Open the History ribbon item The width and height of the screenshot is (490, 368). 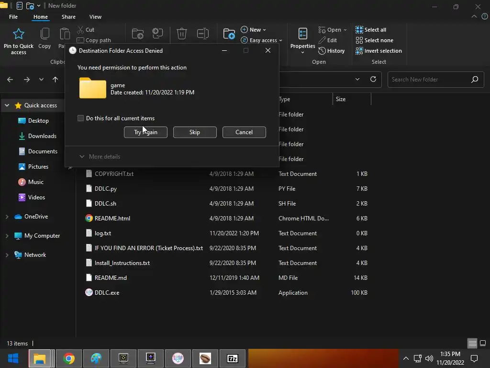point(332,51)
